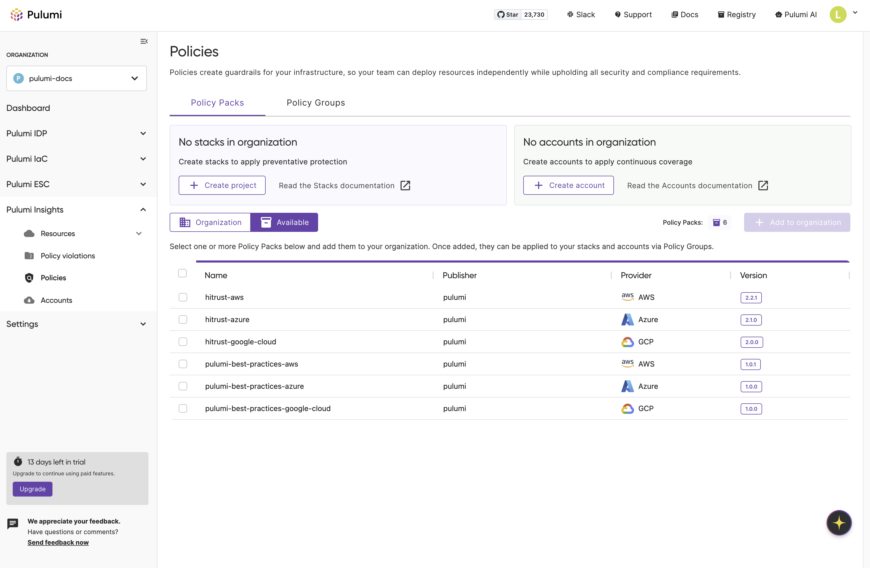Check the pulumi-best-practices-google-cloud row checkbox
Image resolution: width=870 pixels, height=568 pixels.
183,408
